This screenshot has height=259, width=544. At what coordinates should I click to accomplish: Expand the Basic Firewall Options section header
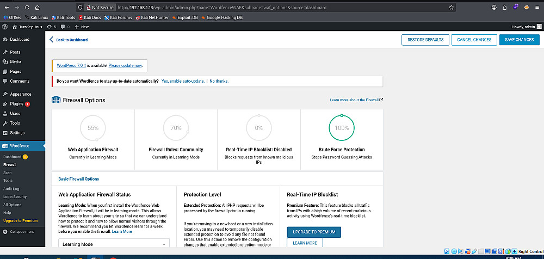click(79, 179)
